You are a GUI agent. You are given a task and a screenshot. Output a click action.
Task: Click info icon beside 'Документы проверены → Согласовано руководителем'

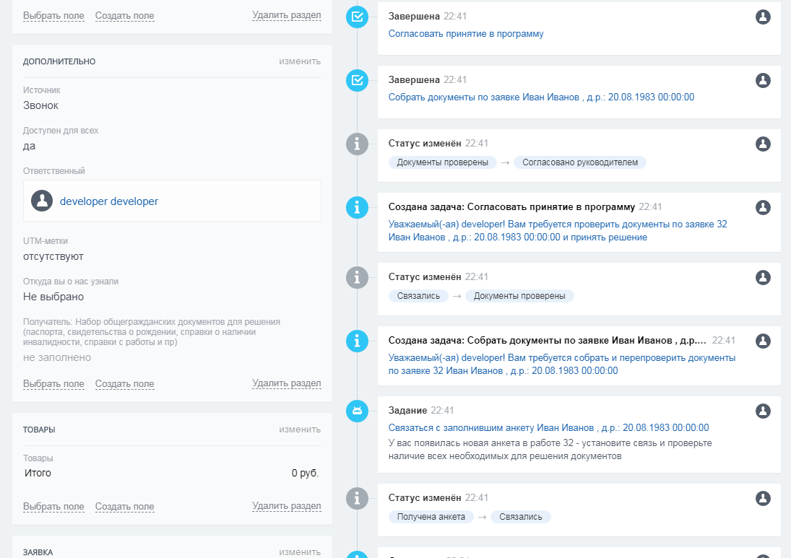[x=357, y=144]
